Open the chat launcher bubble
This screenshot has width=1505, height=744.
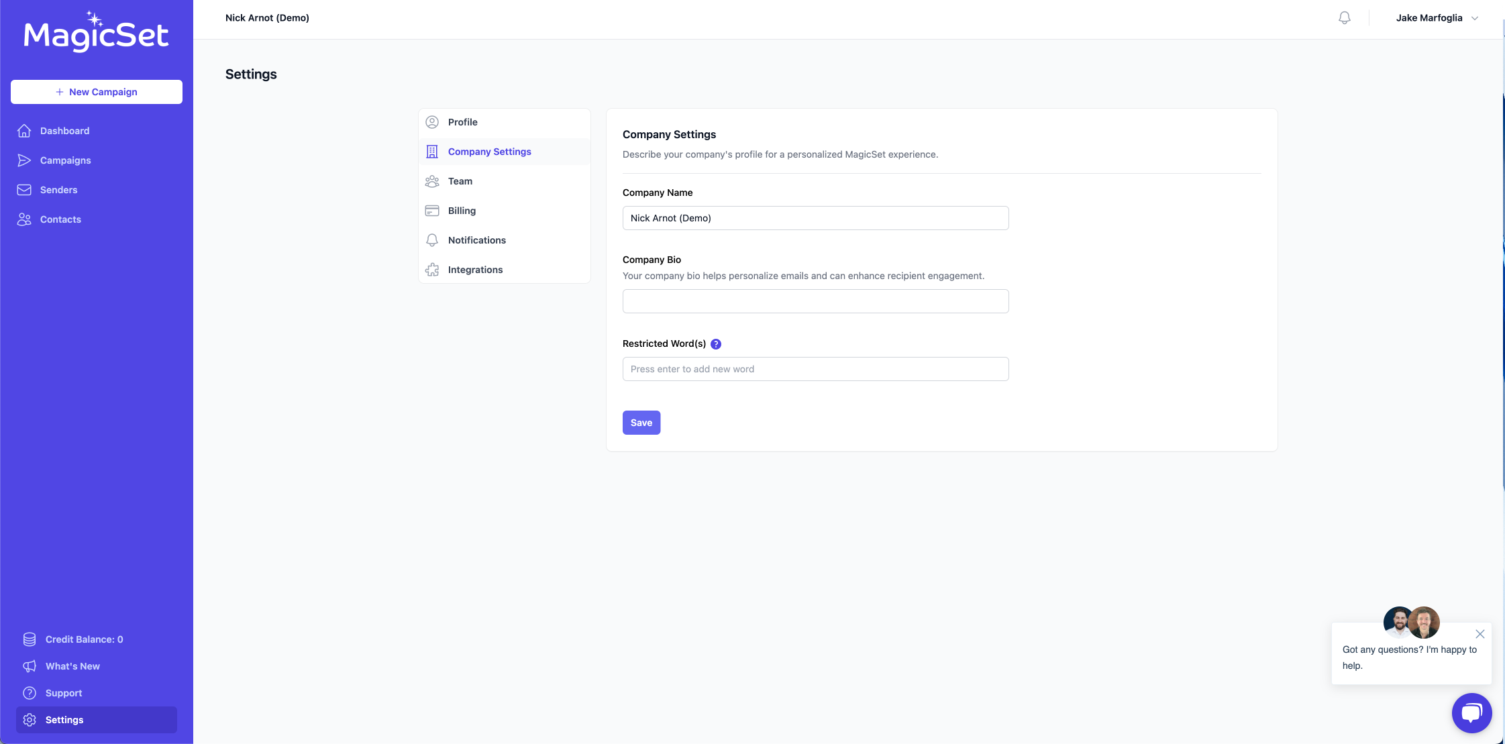click(1471, 713)
